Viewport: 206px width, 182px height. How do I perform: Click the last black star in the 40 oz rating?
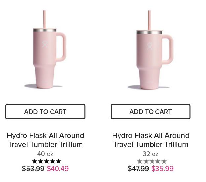tap(59, 161)
